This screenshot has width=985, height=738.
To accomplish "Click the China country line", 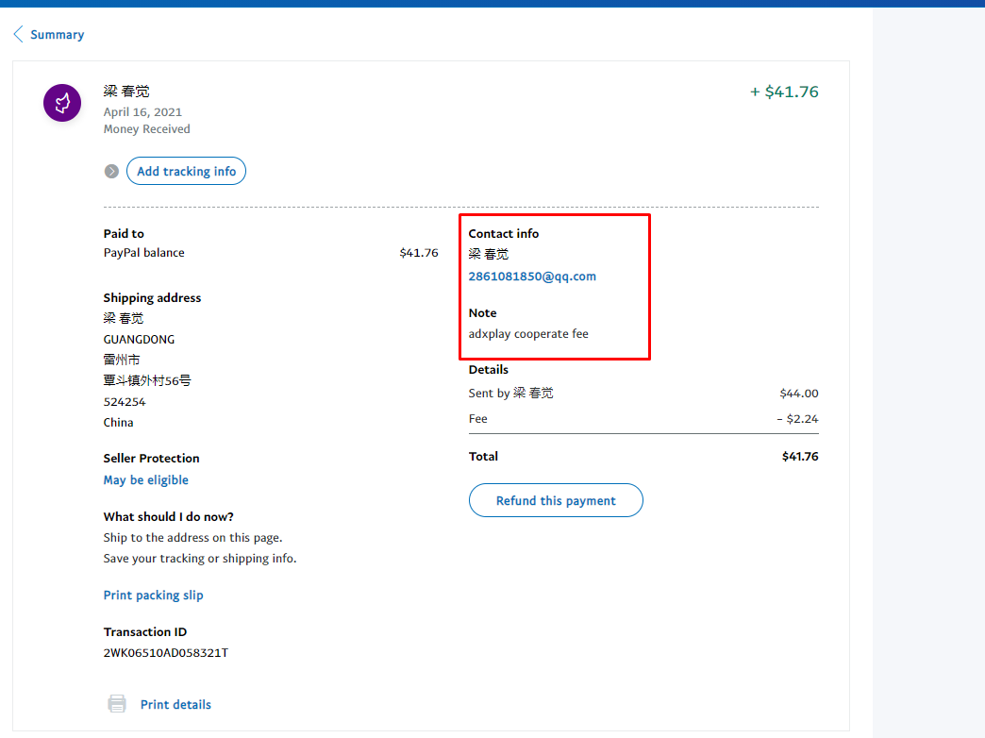I will (118, 423).
